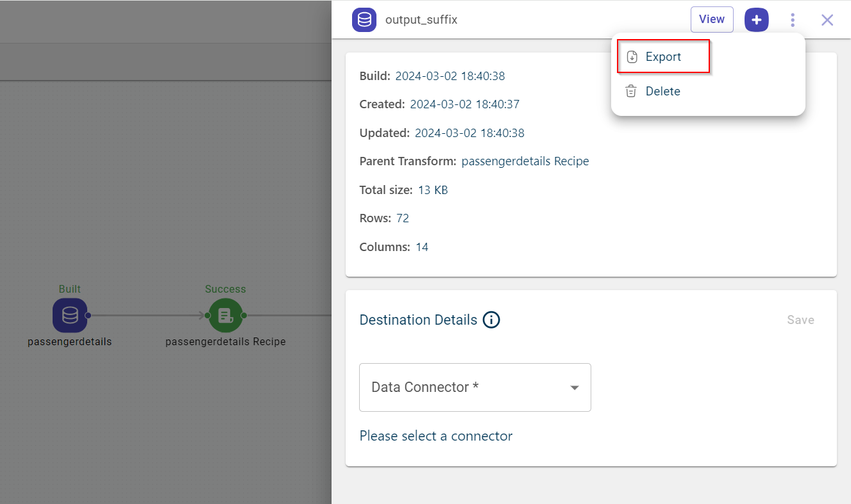Select the green passengerdetails Recipe node
Viewport: 851px width, 504px height.
point(225,315)
